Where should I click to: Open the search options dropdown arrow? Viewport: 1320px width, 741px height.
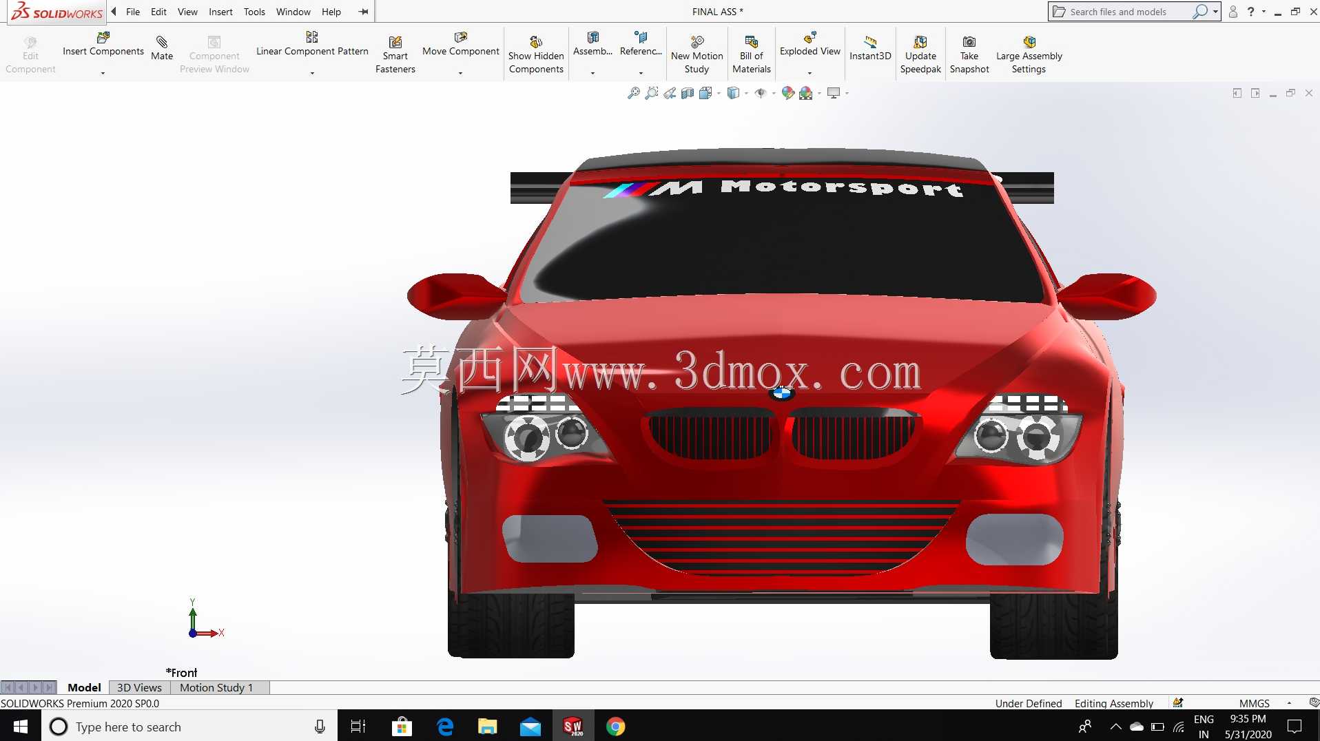(1215, 12)
